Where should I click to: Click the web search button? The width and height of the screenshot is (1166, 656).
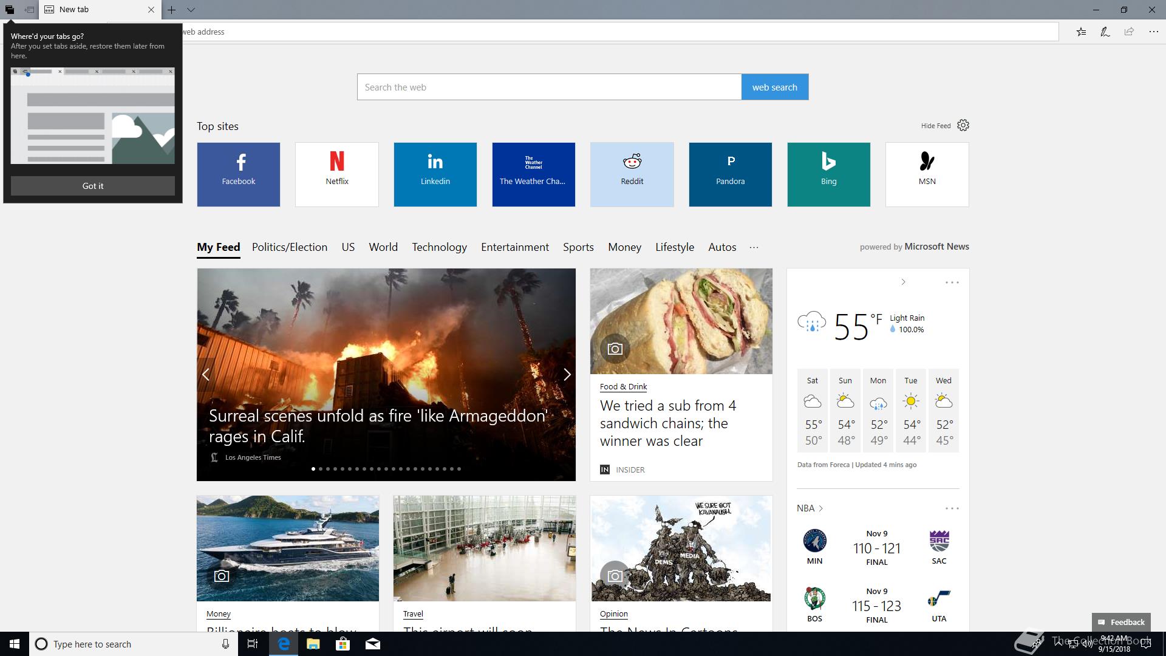pos(775,87)
